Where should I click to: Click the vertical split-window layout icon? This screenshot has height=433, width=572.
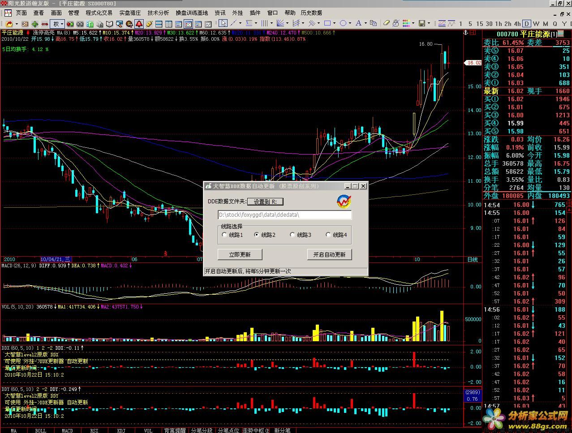click(x=168, y=24)
